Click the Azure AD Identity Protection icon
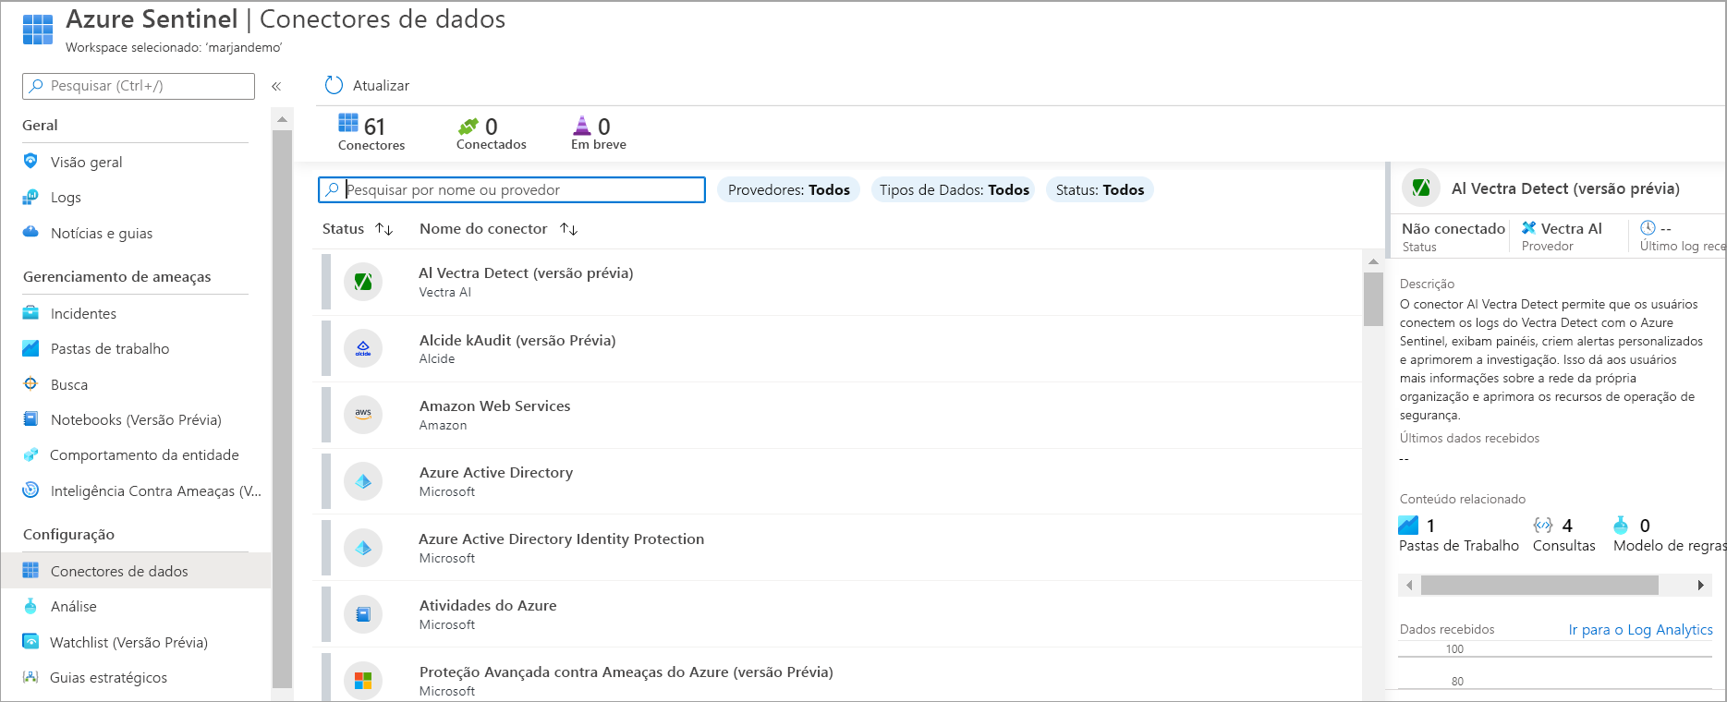 coord(363,548)
